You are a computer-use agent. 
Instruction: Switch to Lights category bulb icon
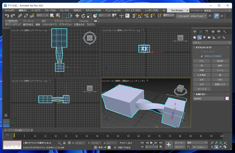(x=204, y=38)
